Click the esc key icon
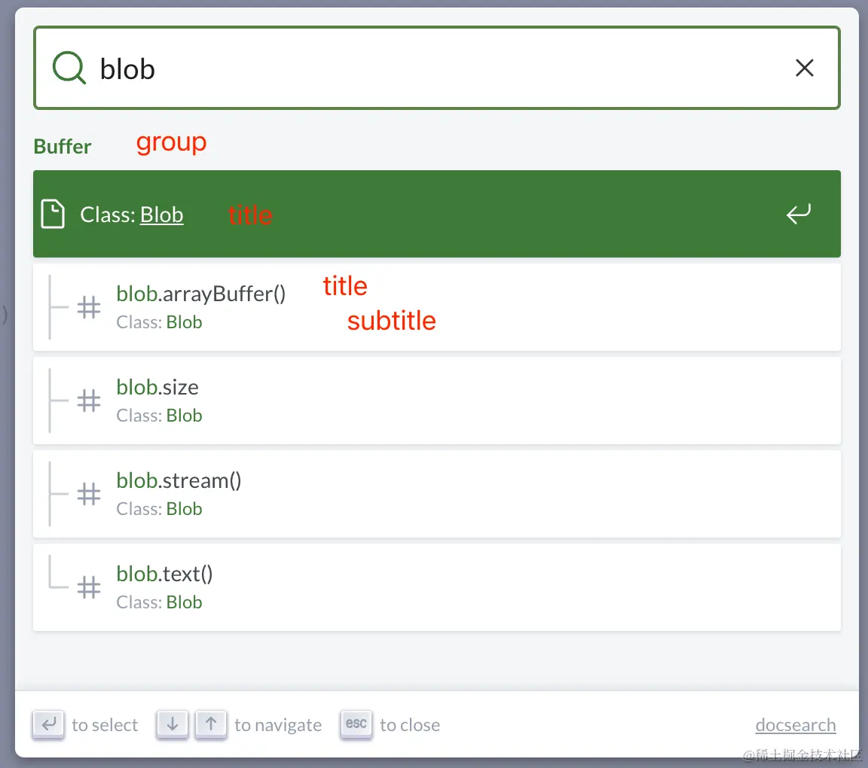 click(356, 724)
